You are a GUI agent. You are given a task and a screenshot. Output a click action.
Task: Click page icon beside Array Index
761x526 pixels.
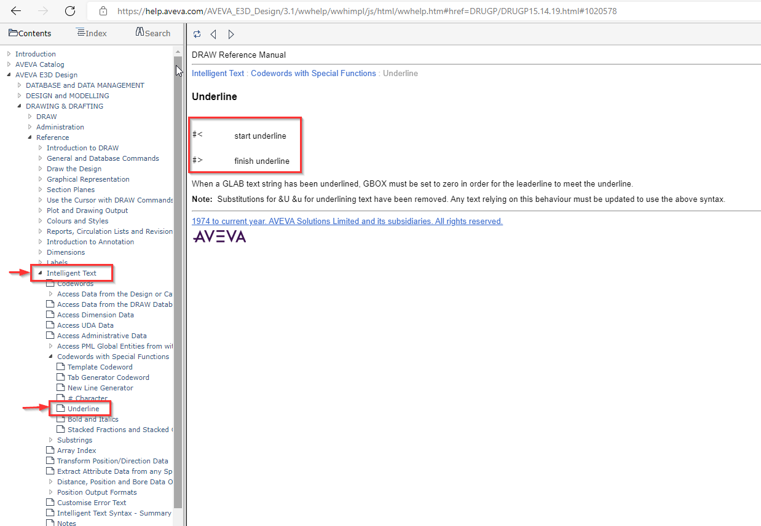point(50,451)
